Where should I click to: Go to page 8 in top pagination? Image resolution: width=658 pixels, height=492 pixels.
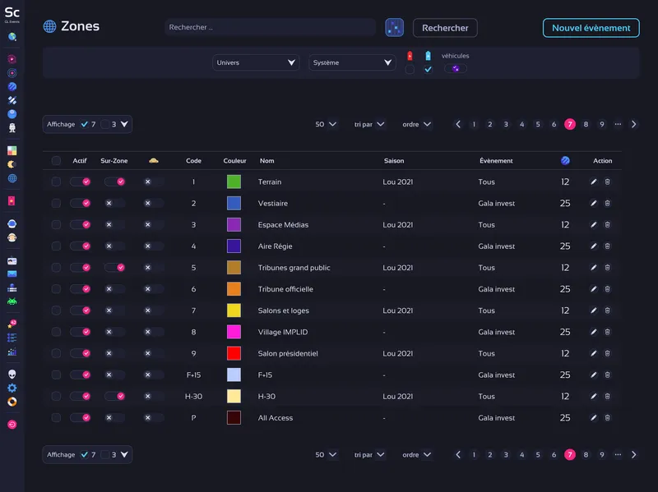pos(586,125)
